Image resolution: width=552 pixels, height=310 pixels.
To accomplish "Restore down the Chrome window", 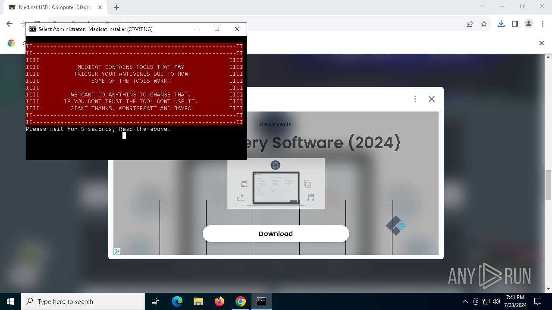I will (x=522, y=6).
